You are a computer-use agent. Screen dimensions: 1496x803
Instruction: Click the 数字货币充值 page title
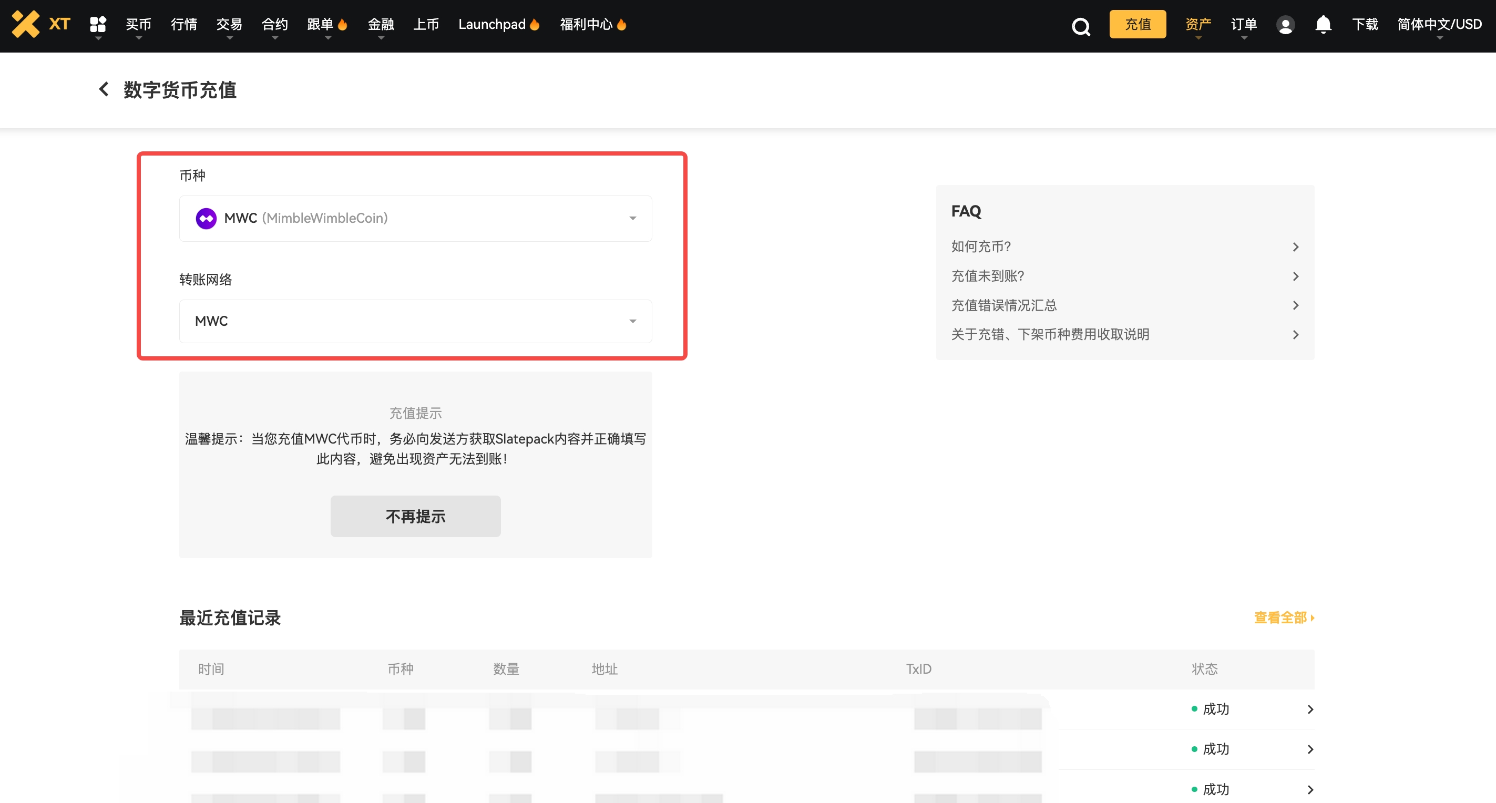coord(179,90)
